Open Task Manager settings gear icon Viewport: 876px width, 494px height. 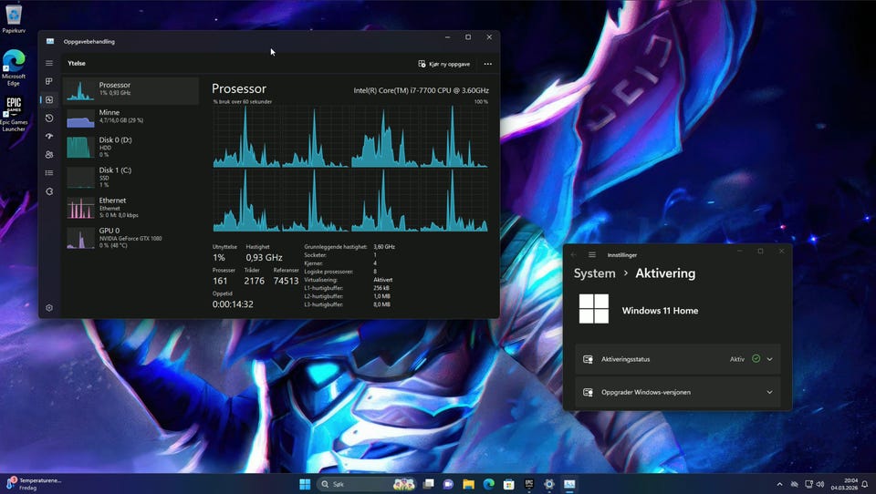(49, 308)
